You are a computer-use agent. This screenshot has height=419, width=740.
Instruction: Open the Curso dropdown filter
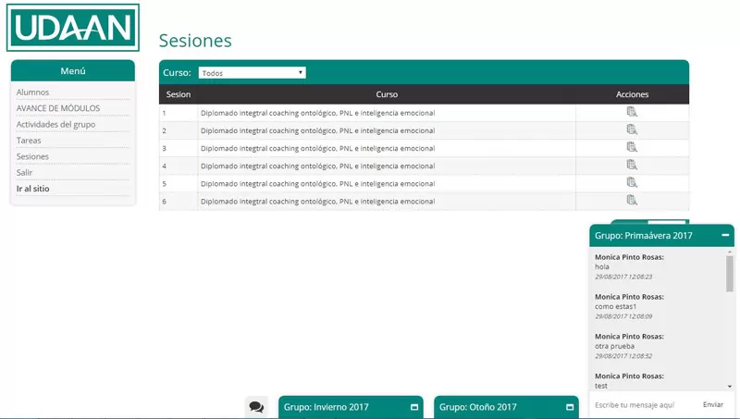pyautogui.click(x=252, y=72)
